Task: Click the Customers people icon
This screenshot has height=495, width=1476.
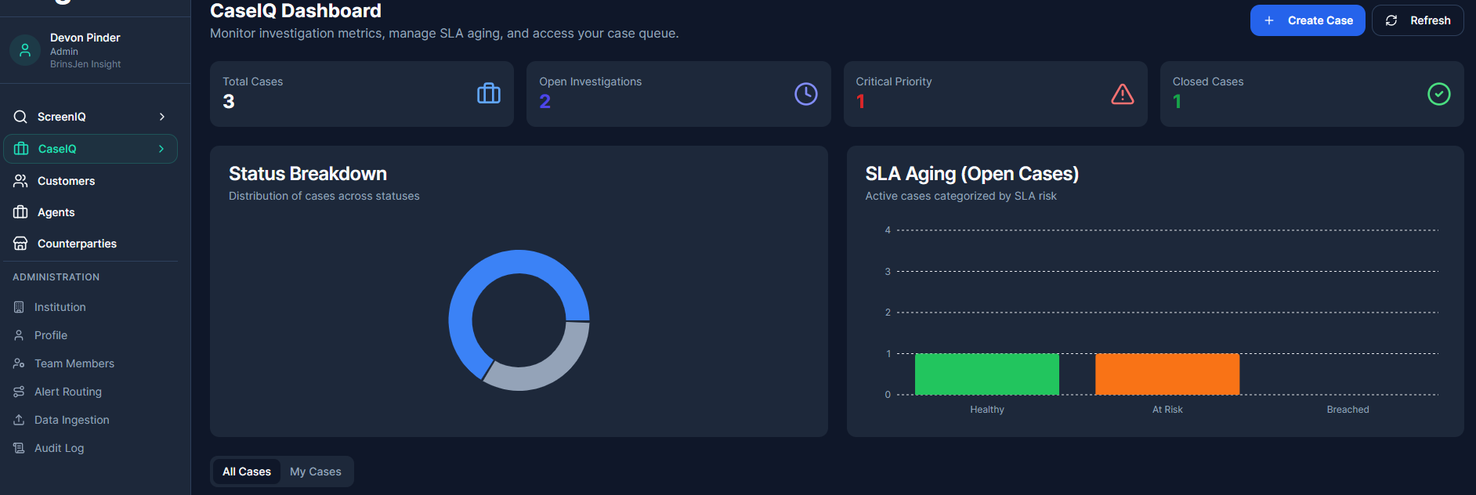Action: tap(21, 181)
